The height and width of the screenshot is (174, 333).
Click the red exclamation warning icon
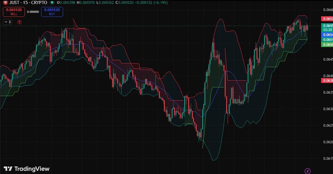coord(19,22)
